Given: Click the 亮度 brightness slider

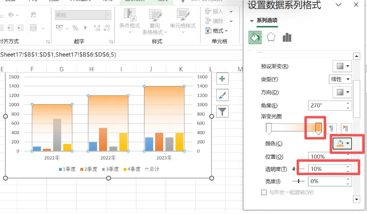Looking at the screenshot, I should (x=298, y=181).
